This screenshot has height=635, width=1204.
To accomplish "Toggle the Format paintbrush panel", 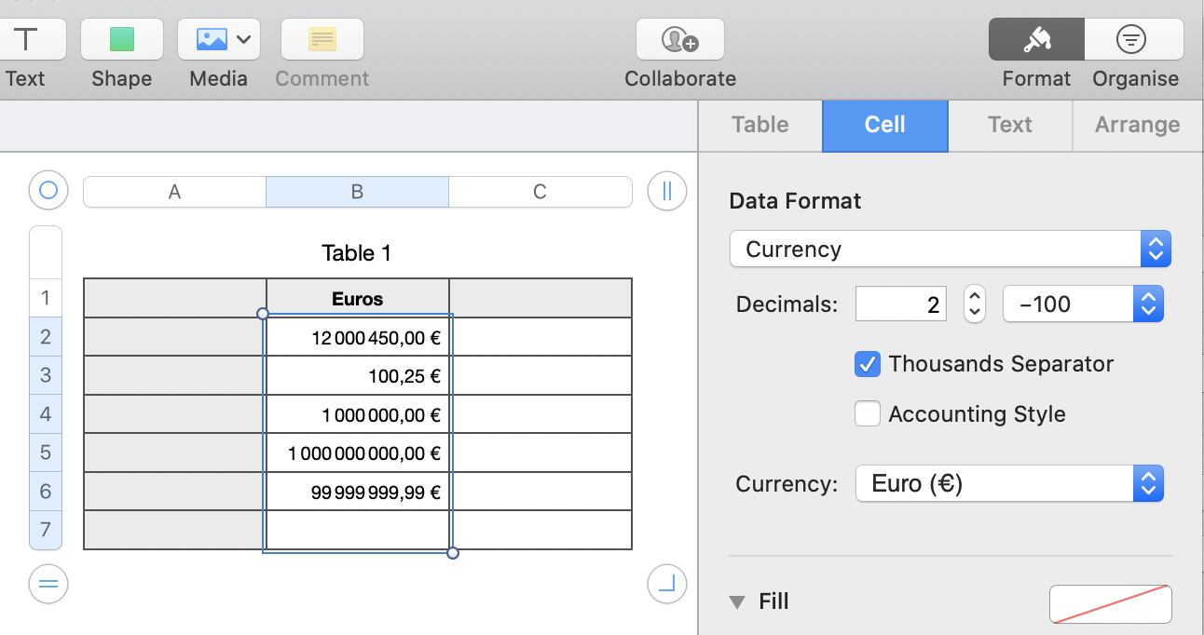I will (1036, 39).
